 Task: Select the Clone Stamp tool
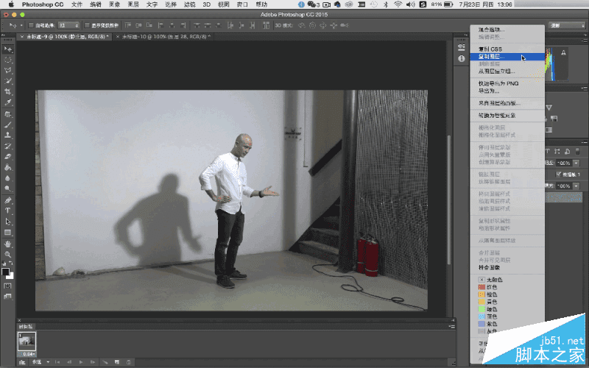click(x=7, y=135)
